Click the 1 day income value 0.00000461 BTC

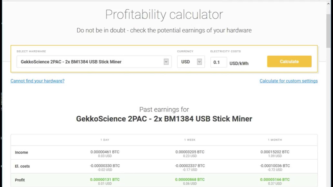pyautogui.click(x=105, y=152)
